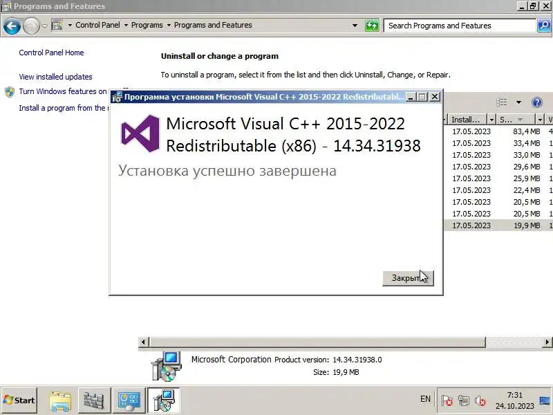Select the row with size 29,6 MB
The height and width of the screenshot is (415, 553).
498,167
